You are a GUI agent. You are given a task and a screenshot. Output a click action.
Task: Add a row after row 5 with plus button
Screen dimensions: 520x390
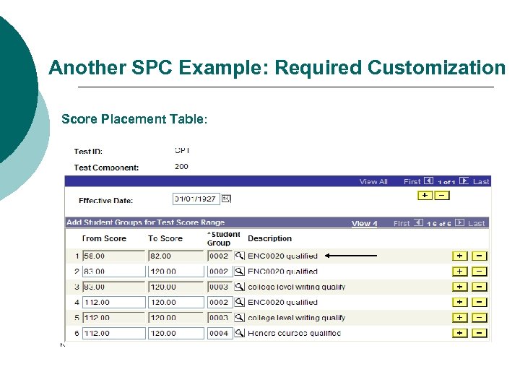click(459, 318)
